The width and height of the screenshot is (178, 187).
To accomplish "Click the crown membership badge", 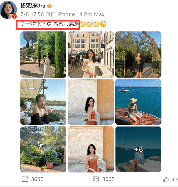I will 49,6.
